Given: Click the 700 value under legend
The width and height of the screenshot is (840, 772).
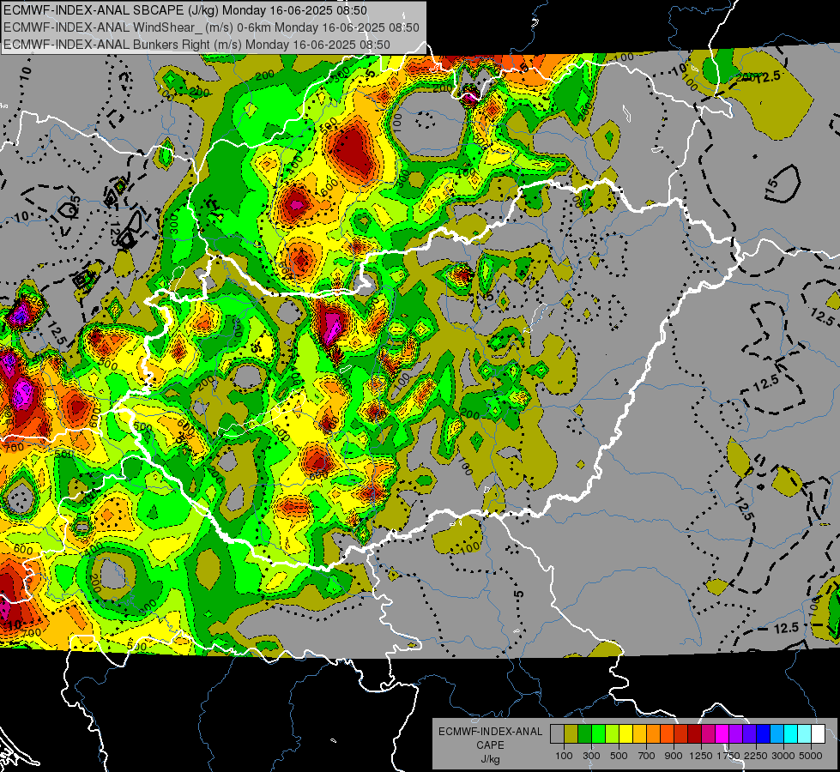Looking at the screenshot, I should tap(647, 756).
